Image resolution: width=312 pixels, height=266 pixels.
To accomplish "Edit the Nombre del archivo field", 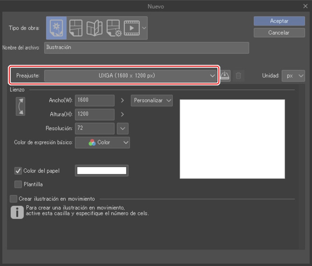I will (x=146, y=48).
